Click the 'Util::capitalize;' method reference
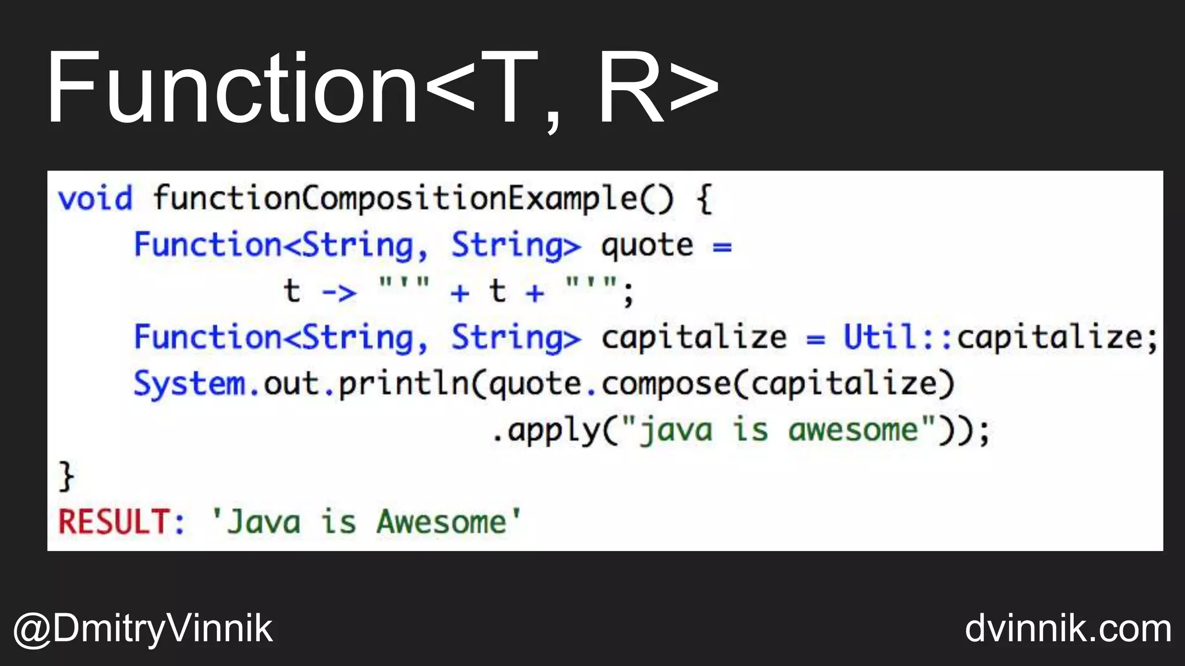The height and width of the screenshot is (666, 1185). [1001, 338]
